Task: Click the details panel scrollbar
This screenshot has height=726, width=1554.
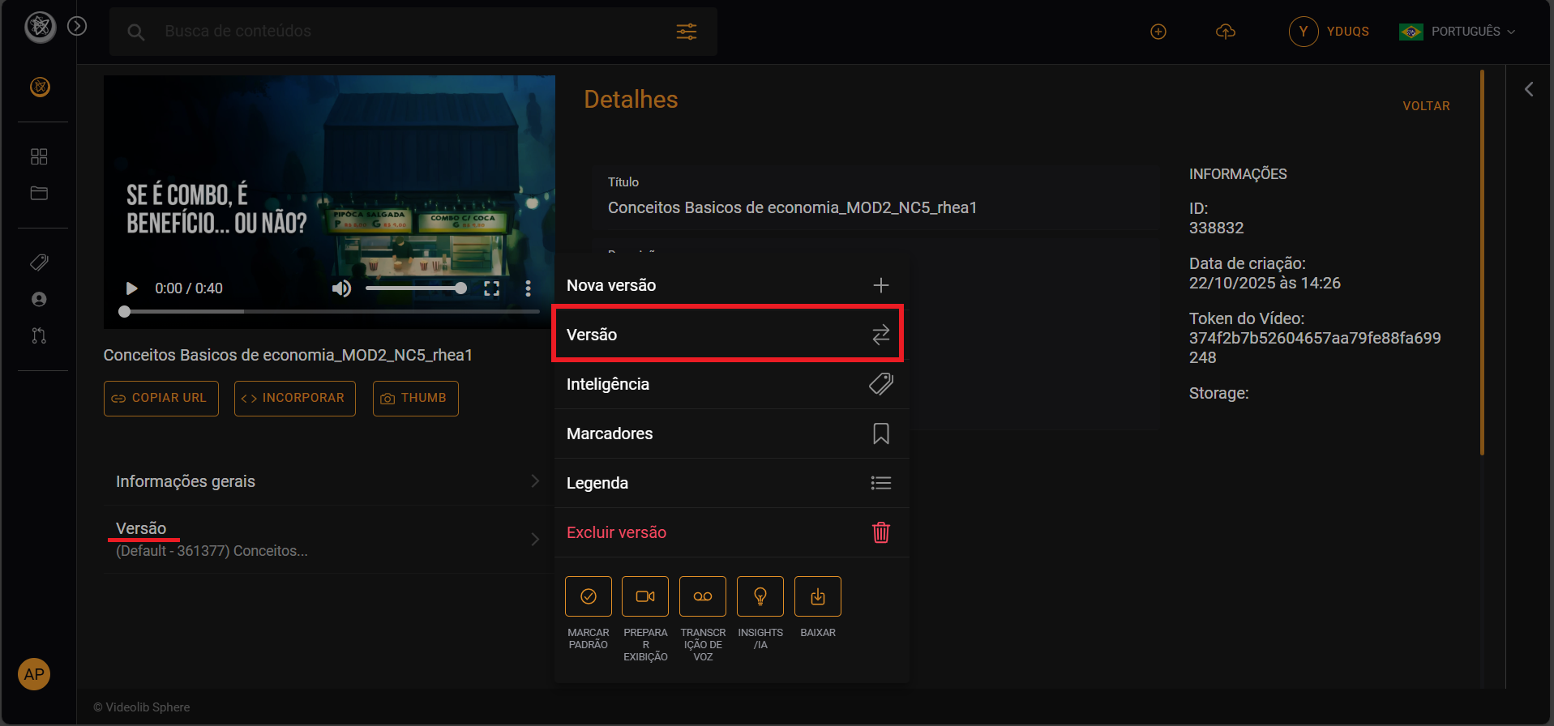Action: click(x=1482, y=263)
